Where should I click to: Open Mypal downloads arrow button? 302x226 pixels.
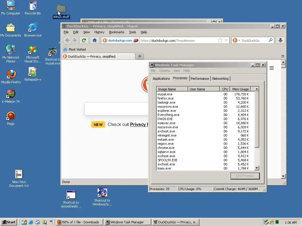coord(280,40)
